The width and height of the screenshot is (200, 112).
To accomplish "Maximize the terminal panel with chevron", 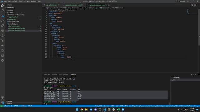I will (x=196, y=75).
